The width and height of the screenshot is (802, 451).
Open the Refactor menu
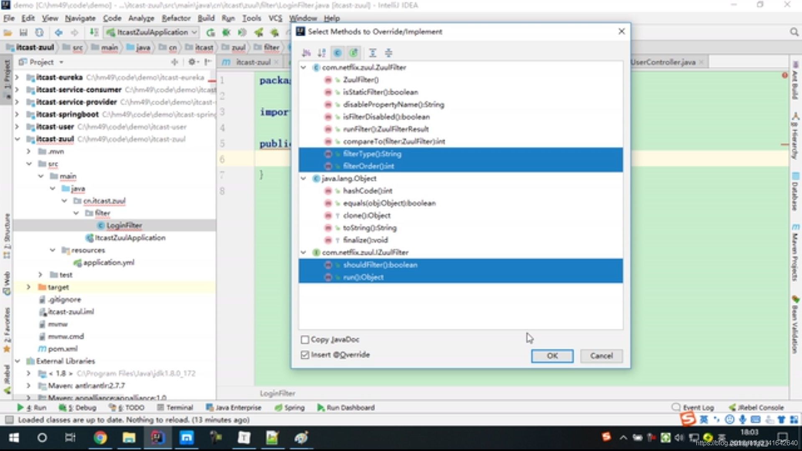click(176, 18)
